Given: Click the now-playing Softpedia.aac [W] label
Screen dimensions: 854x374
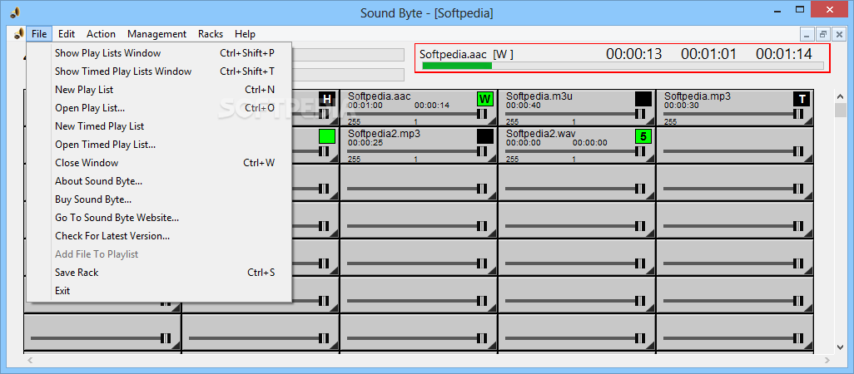Looking at the screenshot, I should (x=466, y=54).
